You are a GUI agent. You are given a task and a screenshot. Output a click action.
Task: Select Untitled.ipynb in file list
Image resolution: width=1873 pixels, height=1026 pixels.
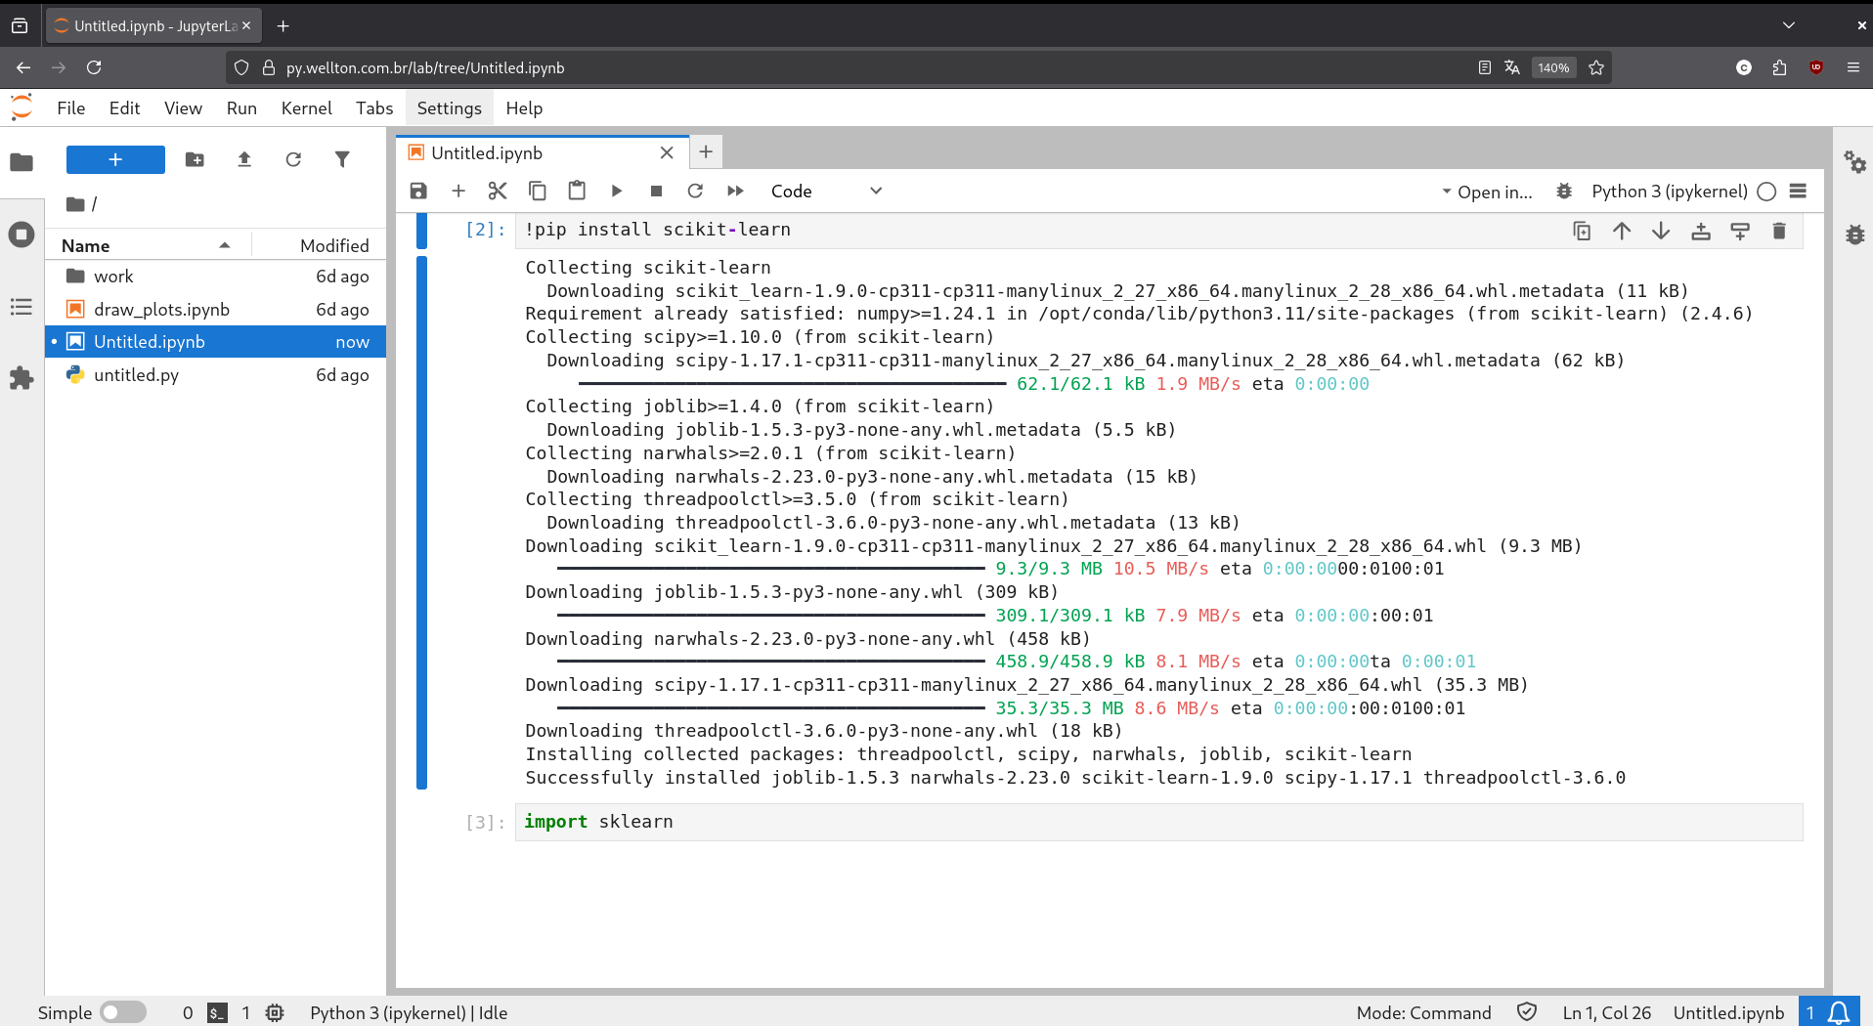coord(216,341)
